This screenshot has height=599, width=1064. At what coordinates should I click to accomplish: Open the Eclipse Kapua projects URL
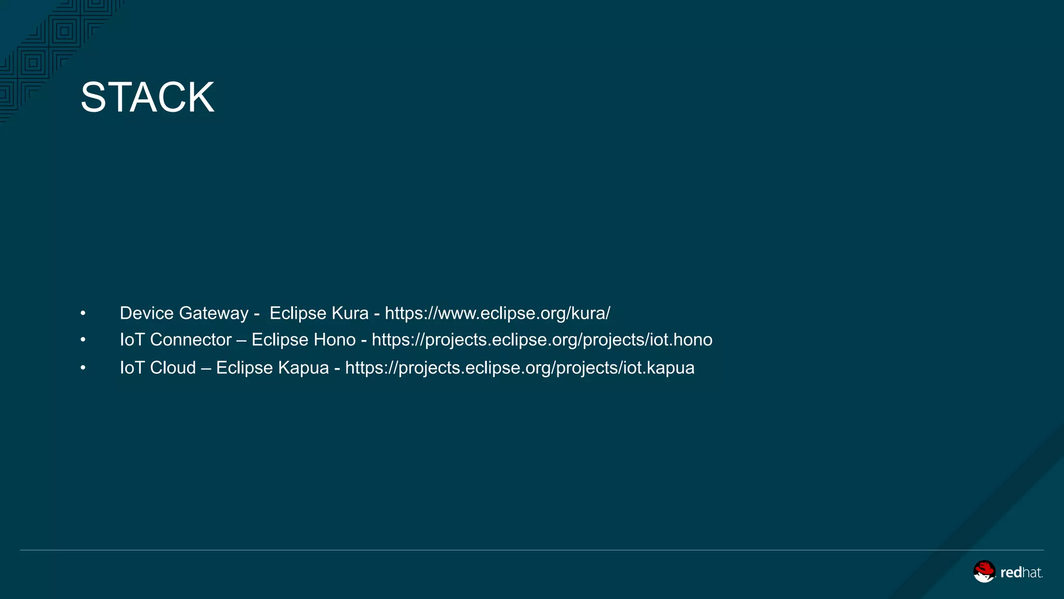(x=520, y=368)
